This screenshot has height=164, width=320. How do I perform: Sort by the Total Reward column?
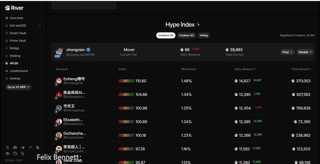coord(302,69)
